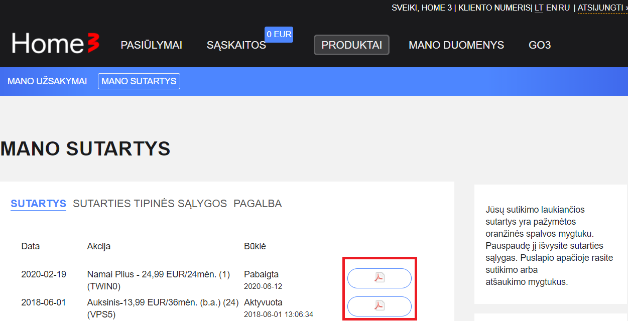Click the Data column header
Viewport: 628px width, 321px height.
tap(31, 246)
